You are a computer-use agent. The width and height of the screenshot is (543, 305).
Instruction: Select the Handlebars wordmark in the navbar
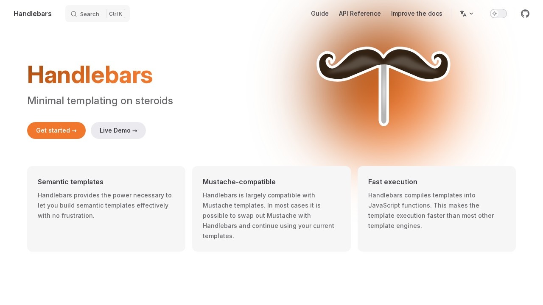click(33, 14)
